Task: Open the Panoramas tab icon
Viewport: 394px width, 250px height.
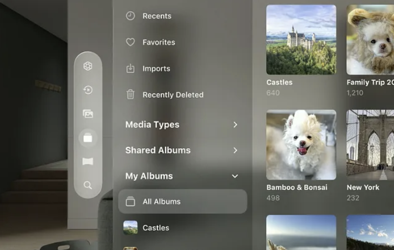Action: point(88,162)
